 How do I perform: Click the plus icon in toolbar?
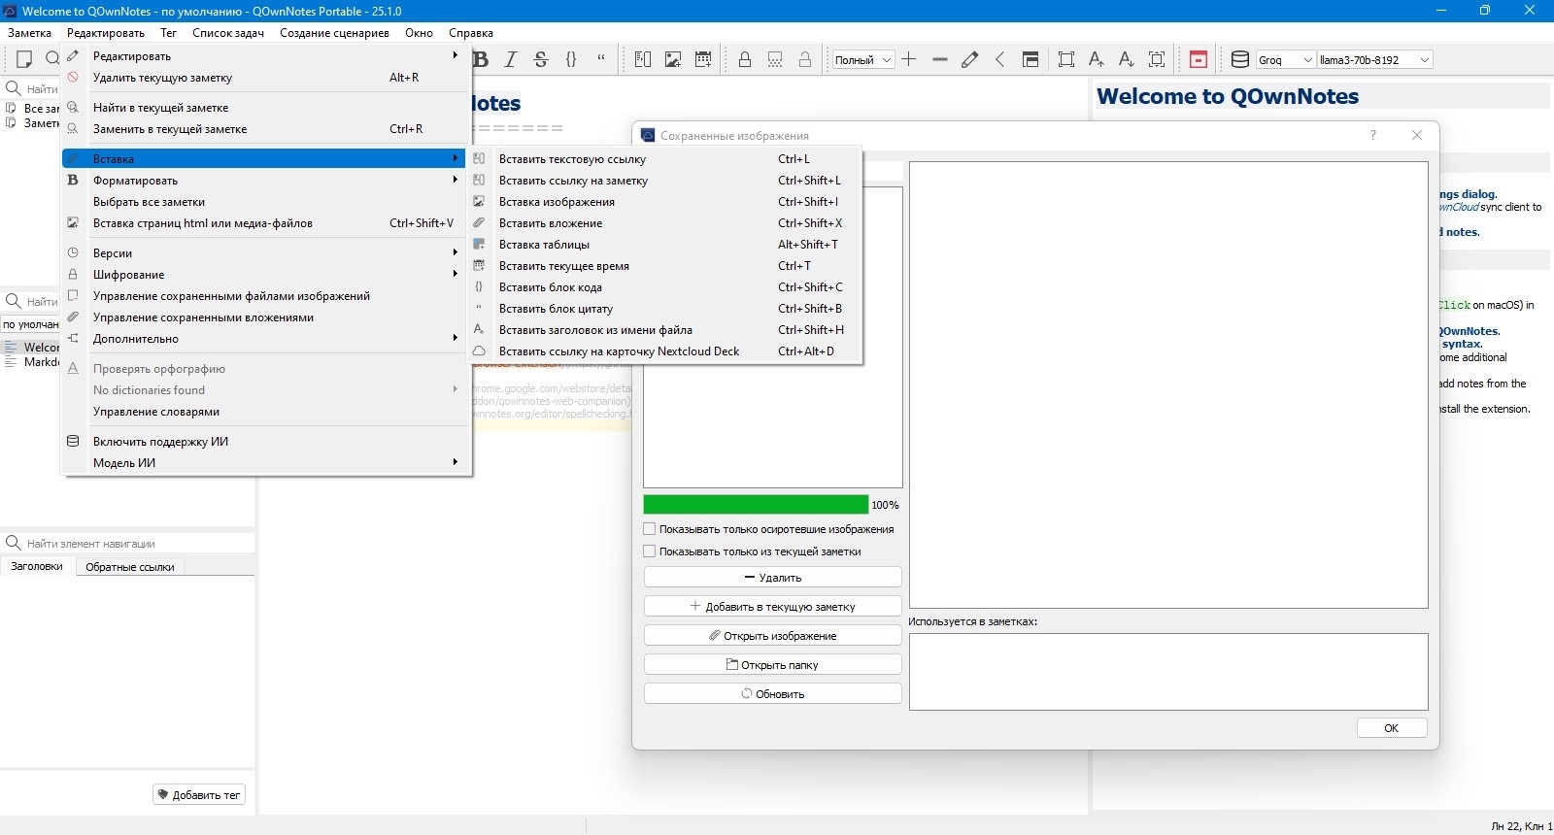(x=909, y=59)
